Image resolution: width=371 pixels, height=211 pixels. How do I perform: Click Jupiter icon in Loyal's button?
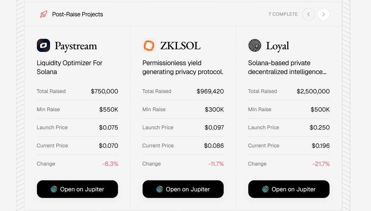click(265, 189)
